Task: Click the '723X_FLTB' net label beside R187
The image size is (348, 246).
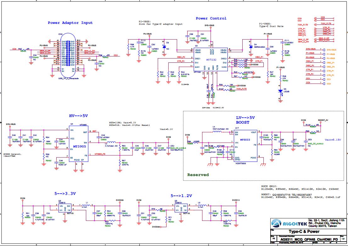Action: [241, 88]
